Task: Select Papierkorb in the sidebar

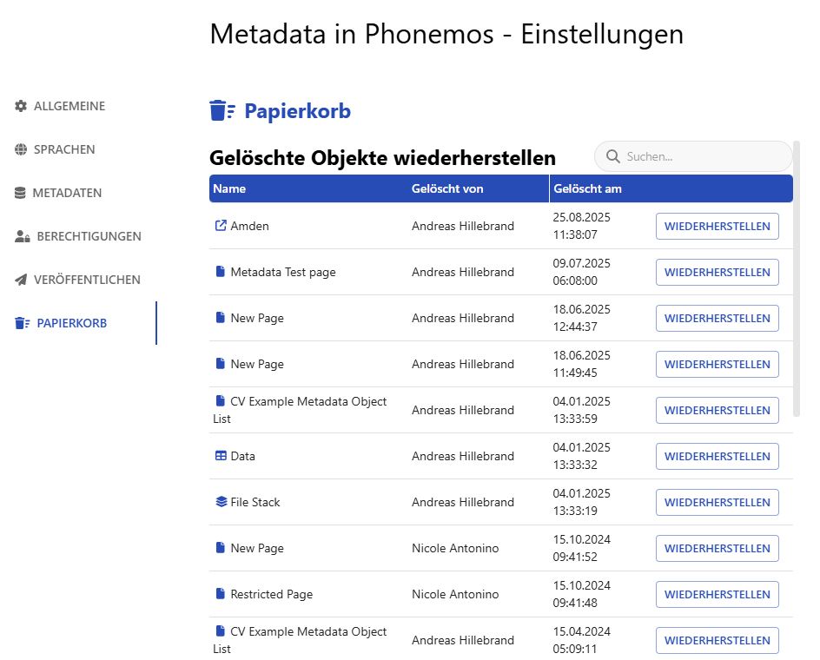Action: pyautogui.click(x=71, y=323)
